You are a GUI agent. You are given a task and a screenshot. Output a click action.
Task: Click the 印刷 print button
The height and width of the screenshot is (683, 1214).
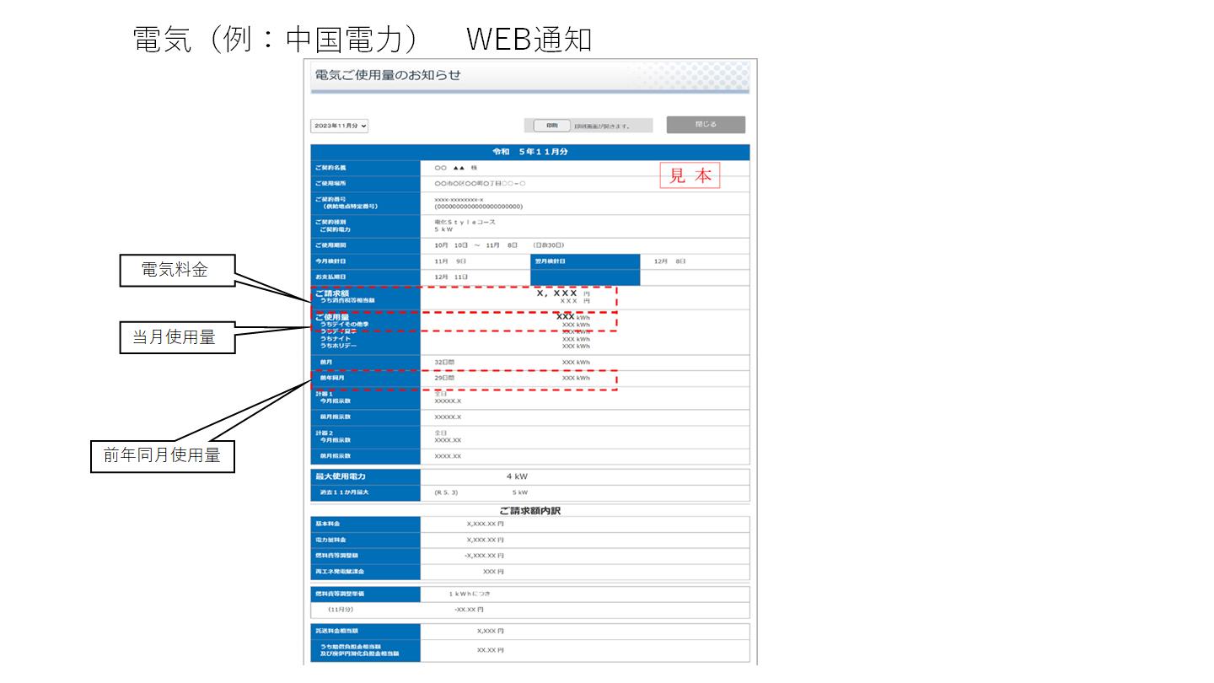(551, 126)
